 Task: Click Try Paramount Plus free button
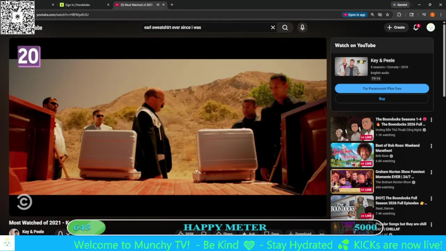click(x=382, y=89)
